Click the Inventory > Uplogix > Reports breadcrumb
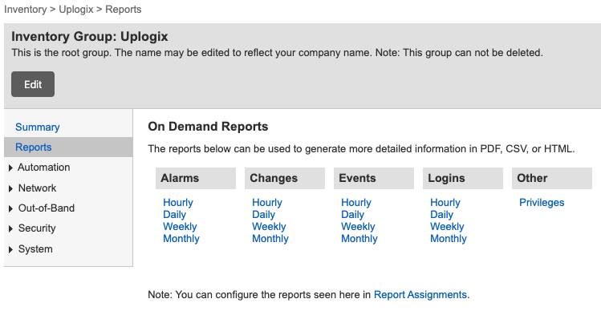The height and width of the screenshot is (315, 601). [x=73, y=9]
